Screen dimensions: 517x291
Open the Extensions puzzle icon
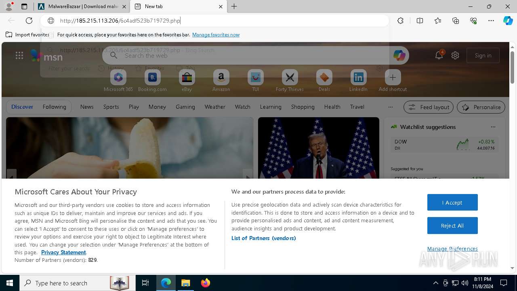pos(400,21)
